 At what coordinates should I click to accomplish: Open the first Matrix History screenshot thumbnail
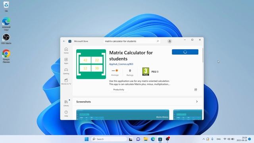click(123, 115)
